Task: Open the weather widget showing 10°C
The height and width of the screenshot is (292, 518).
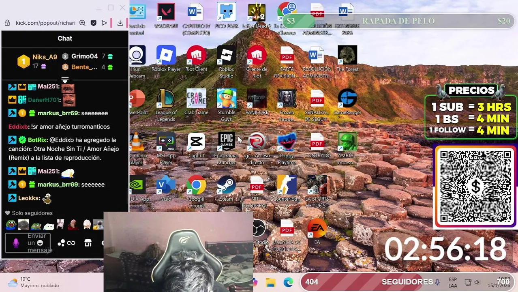Action: 33,282
